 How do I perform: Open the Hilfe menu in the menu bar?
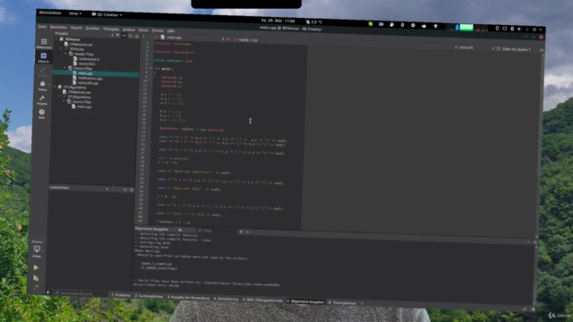171,31
